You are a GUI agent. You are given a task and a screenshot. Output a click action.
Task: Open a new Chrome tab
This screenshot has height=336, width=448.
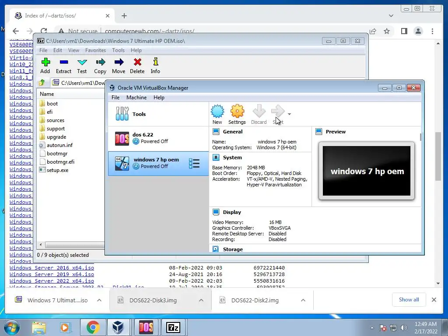[x=124, y=16]
